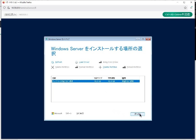Click the Load Driver disc icon
Screen dimensions: 196x140
point(76,62)
